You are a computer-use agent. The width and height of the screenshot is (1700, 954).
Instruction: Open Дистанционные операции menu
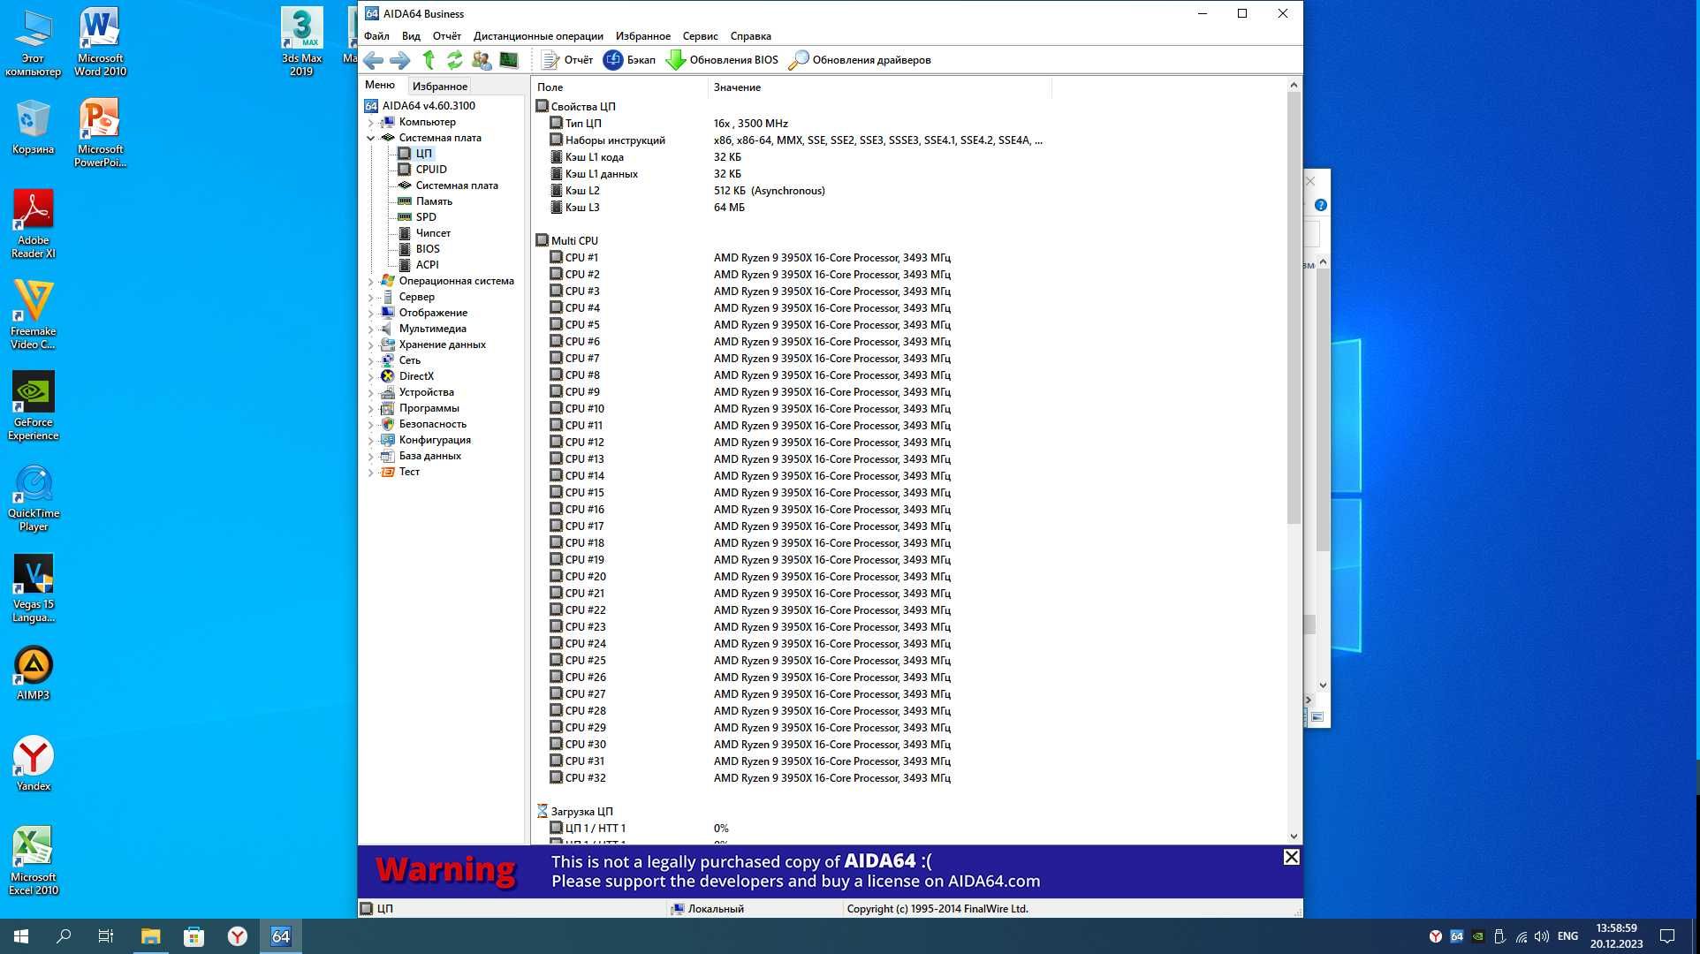click(538, 36)
